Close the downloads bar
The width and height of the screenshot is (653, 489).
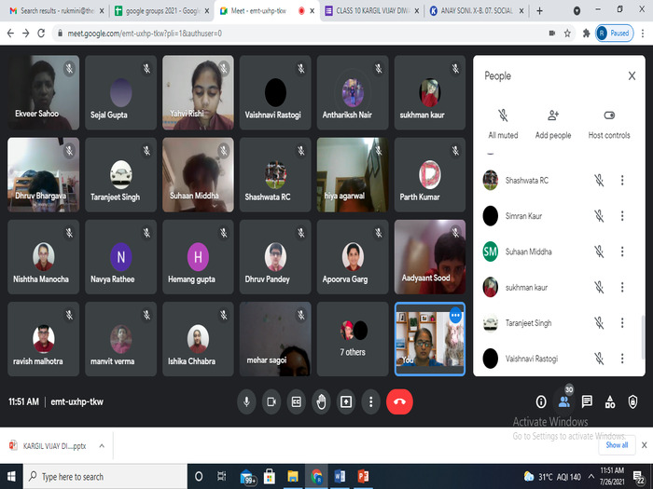(644, 445)
